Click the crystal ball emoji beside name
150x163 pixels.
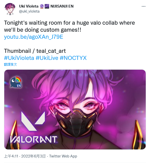(x=42, y=6)
